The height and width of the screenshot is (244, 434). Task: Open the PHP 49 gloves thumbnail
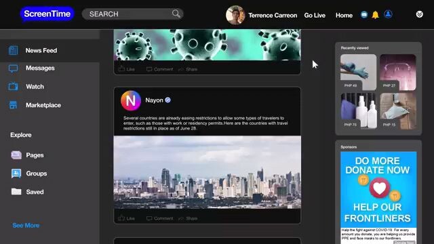(x=358, y=73)
